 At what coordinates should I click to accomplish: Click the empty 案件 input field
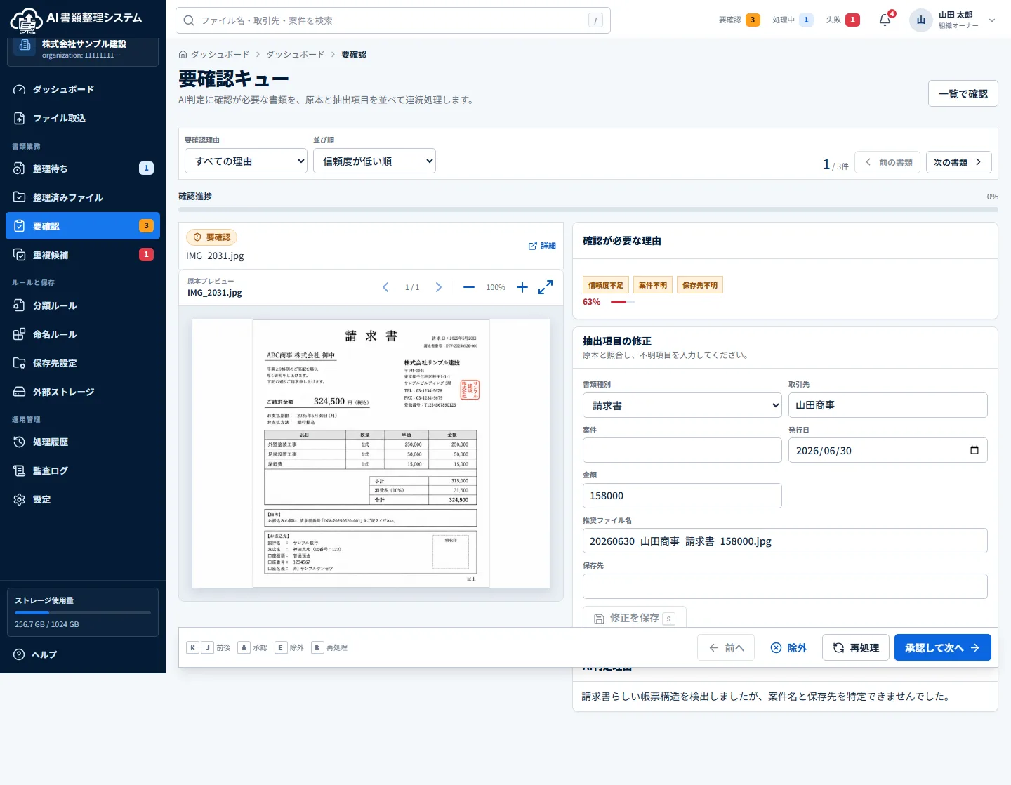tap(682, 450)
